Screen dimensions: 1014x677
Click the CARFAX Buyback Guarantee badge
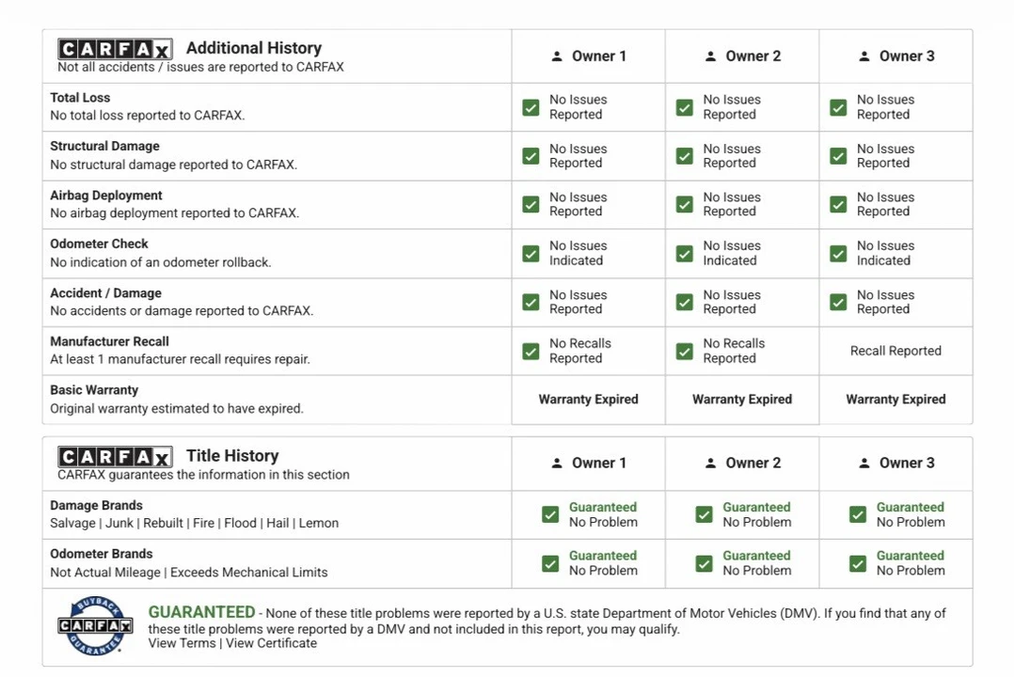(x=95, y=626)
